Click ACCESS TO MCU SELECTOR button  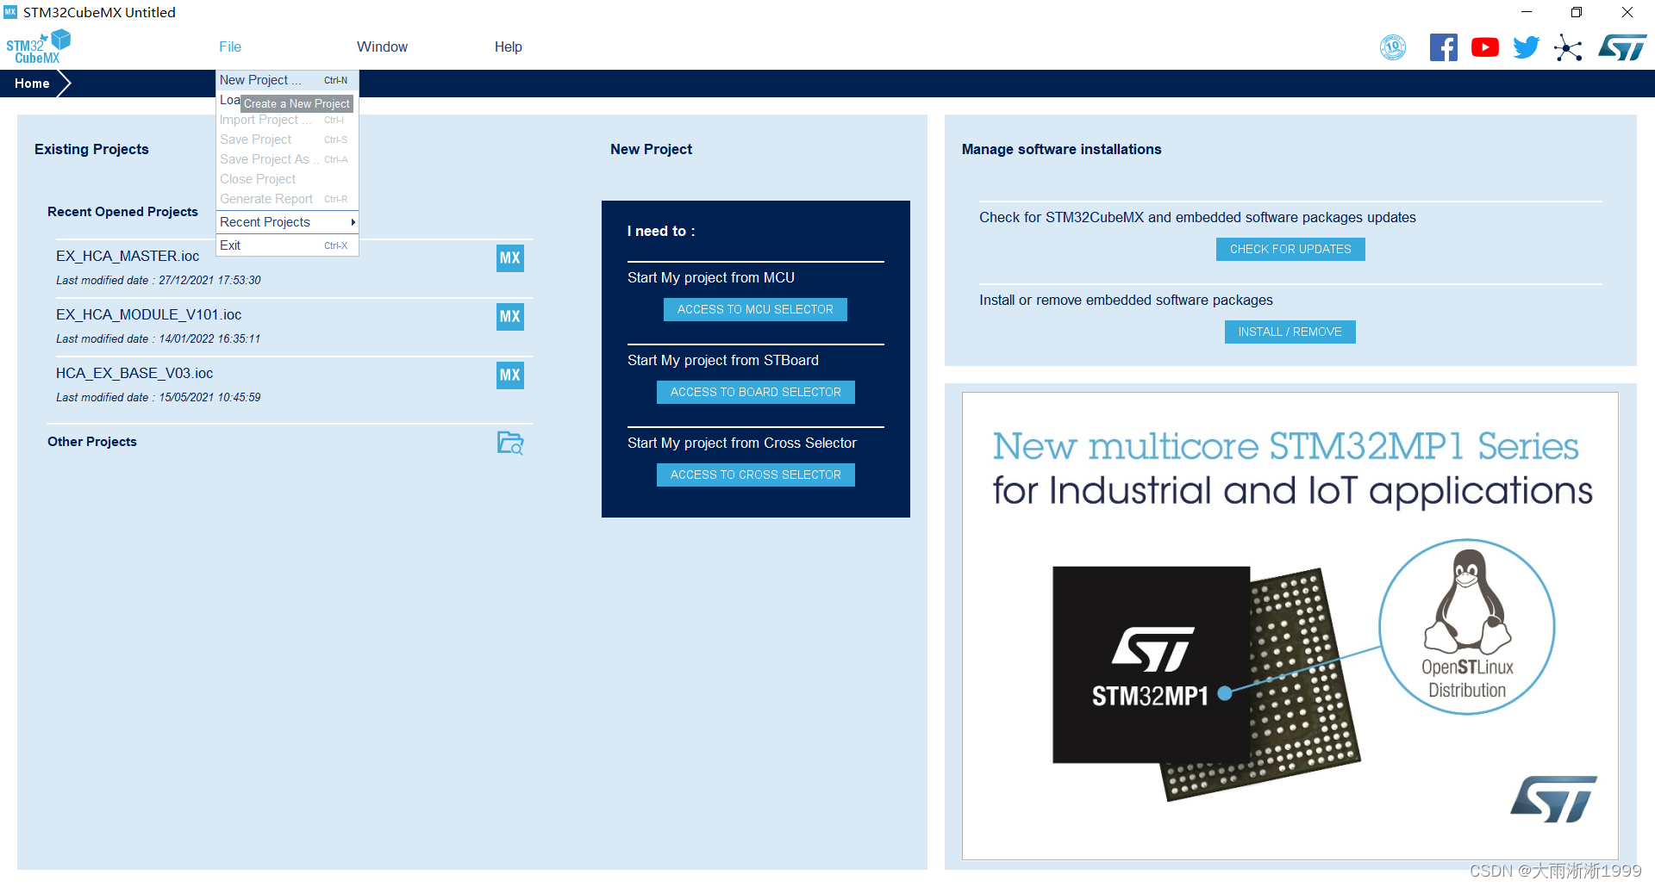pos(755,309)
